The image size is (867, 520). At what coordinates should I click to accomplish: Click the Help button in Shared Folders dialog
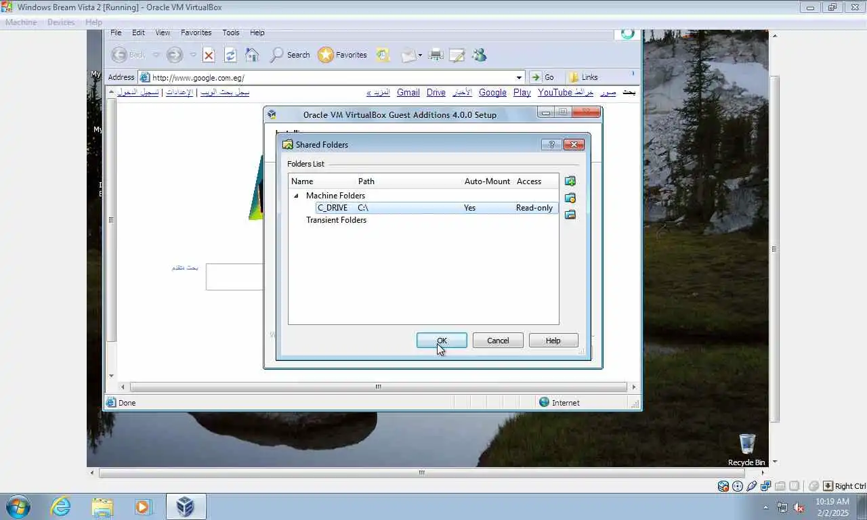point(553,341)
